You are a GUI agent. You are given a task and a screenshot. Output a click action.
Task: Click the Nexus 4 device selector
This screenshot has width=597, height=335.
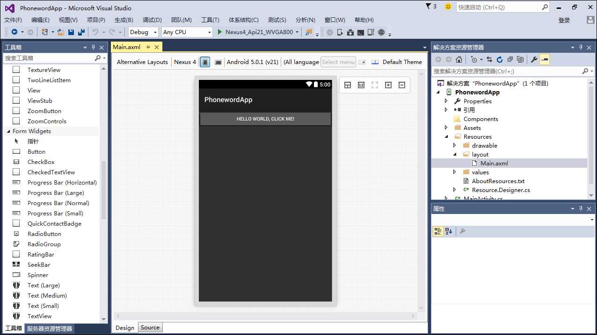point(185,62)
